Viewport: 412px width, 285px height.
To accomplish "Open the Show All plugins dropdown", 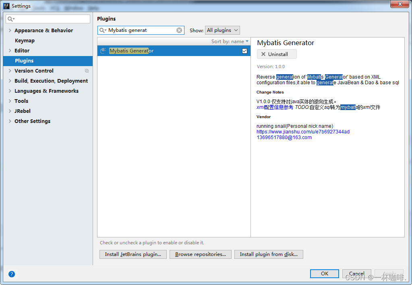I will coord(222,30).
